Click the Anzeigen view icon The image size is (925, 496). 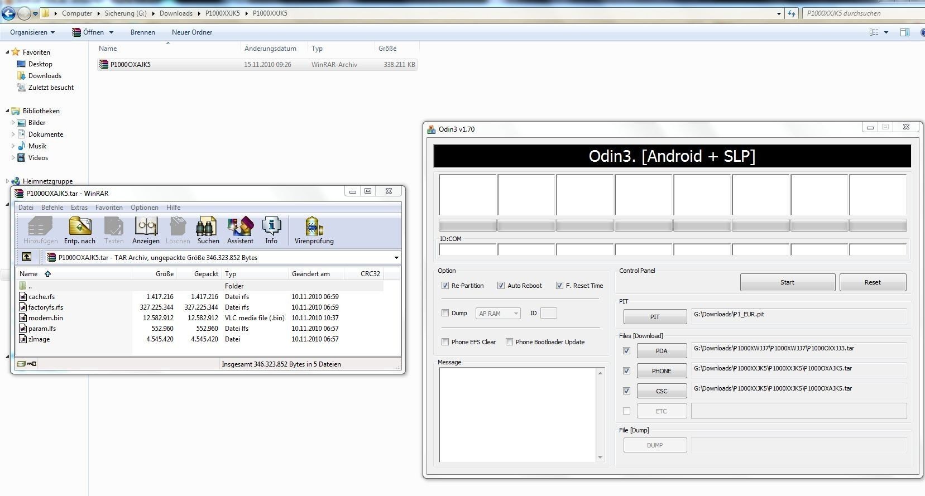[146, 230]
